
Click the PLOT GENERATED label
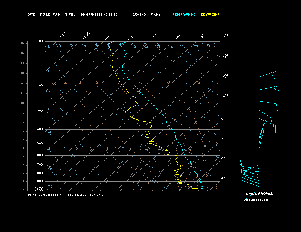click(x=44, y=195)
